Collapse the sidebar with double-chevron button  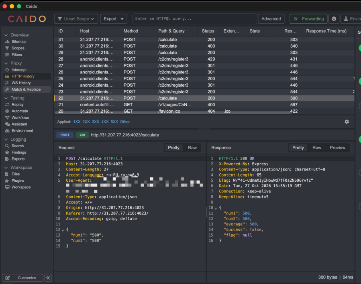[48, 278]
